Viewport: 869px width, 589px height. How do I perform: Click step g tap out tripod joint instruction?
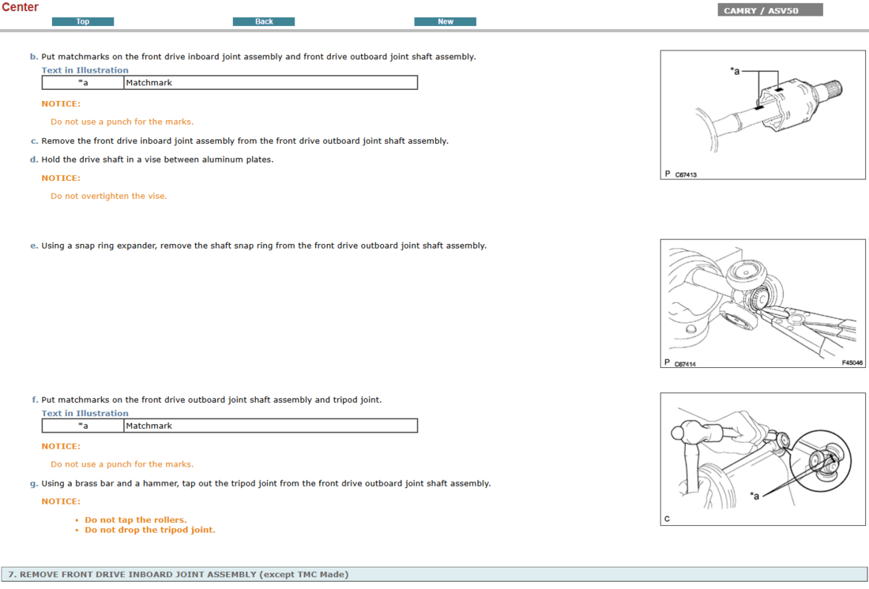tap(265, 483)
